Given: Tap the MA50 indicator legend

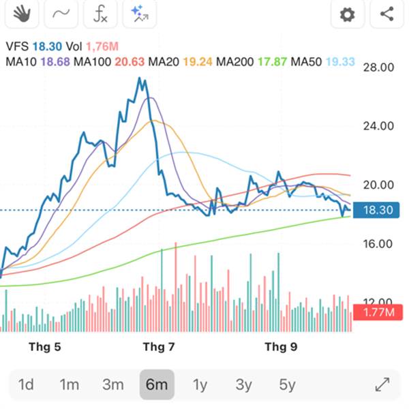Looking at the screenshot, I should [307, 62].
